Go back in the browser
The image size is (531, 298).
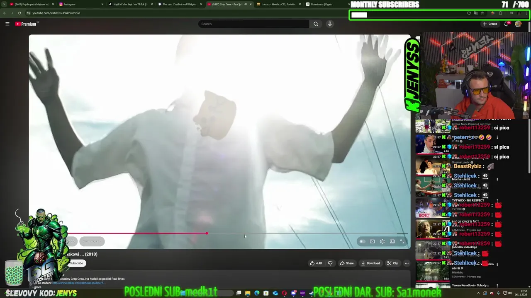5,13
